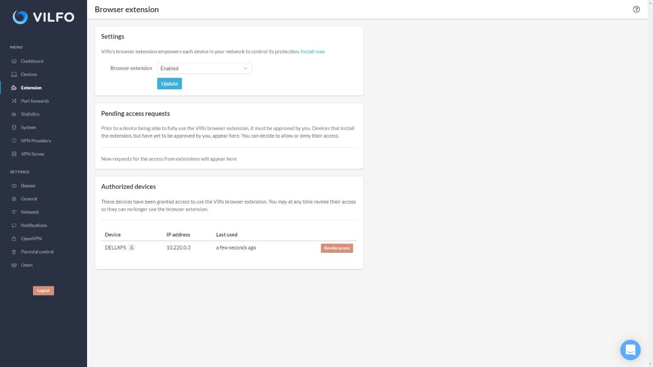Image resolution: width=653 pixels, height=367 pixels.
Task: Open the Network settings page
Action: 30,212
